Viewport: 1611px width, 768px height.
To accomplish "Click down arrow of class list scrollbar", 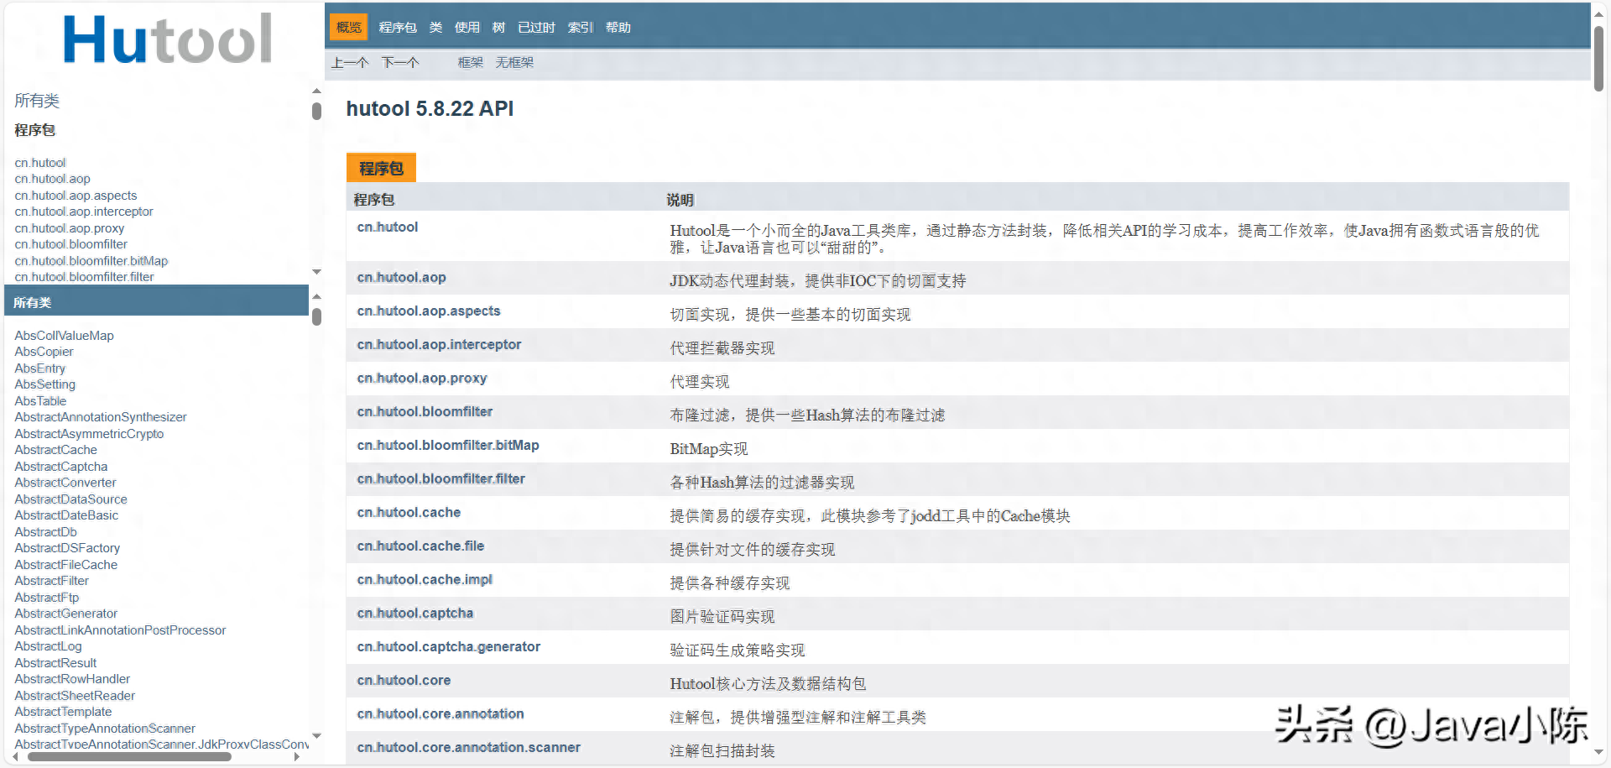I will 316,736.
